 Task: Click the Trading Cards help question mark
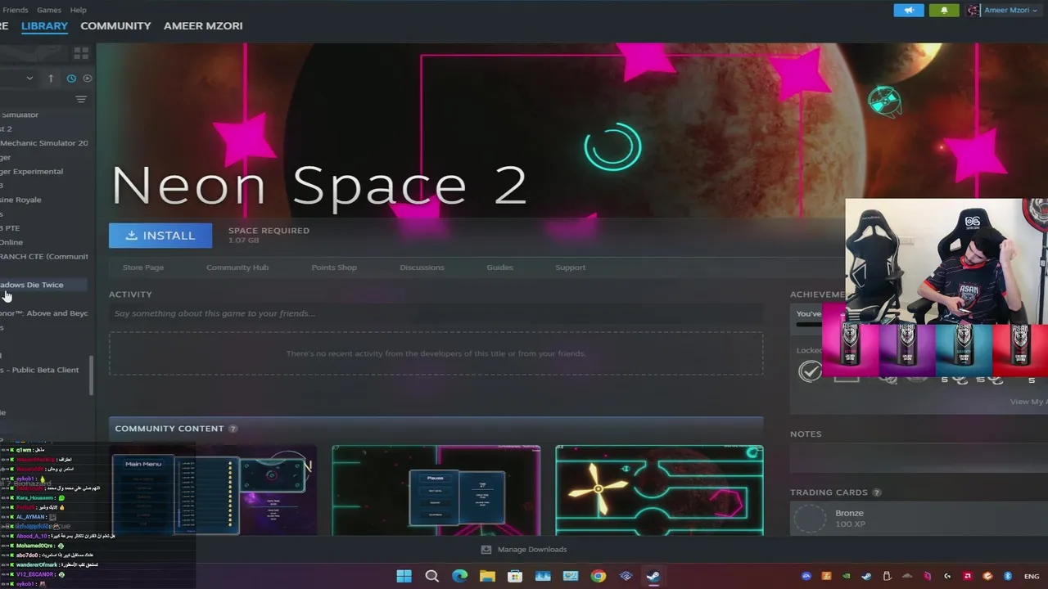[x=877, y=492]
